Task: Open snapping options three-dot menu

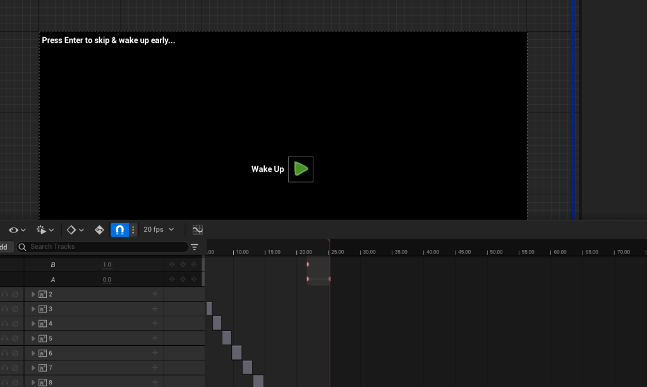Action: [x=133, y=230]
